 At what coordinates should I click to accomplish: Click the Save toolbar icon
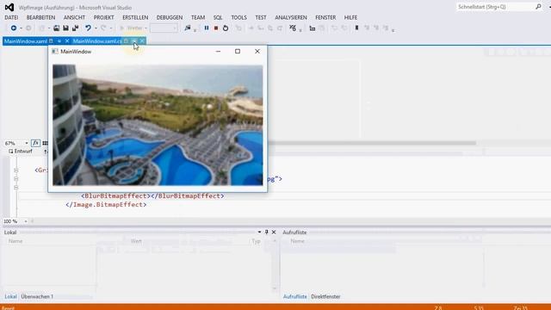[65, 28]
